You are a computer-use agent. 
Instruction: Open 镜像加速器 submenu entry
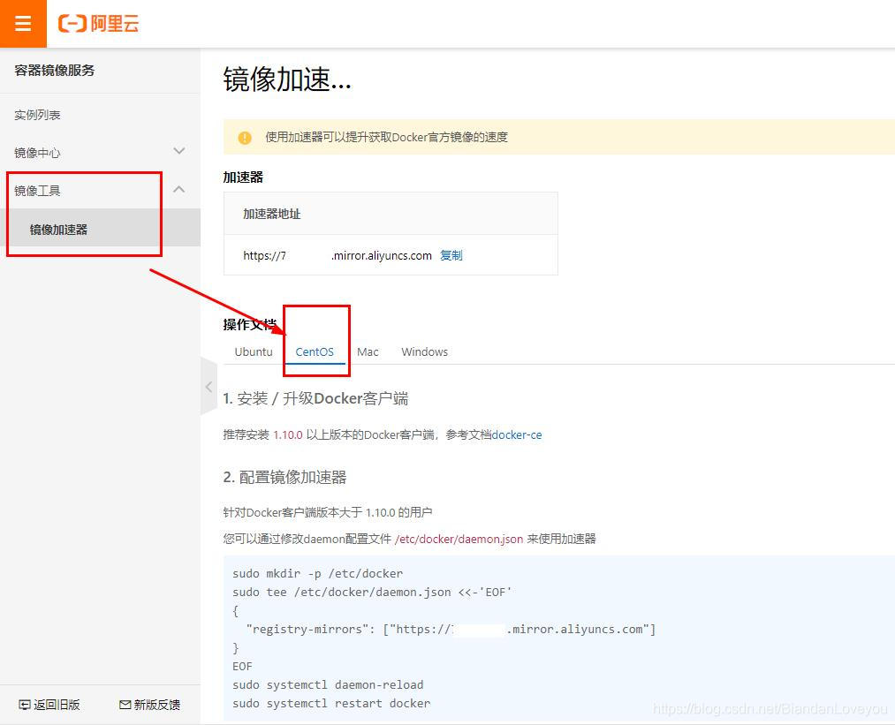[x=58, y=230]
